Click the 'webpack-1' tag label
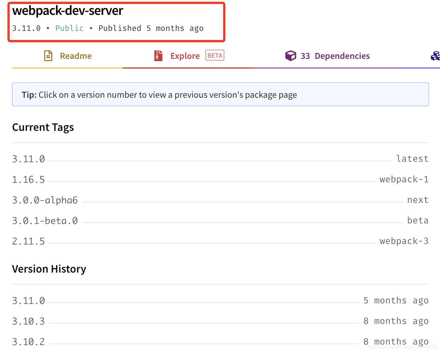Viewport: 440px width, 352px height. click(x=404, y=179)
